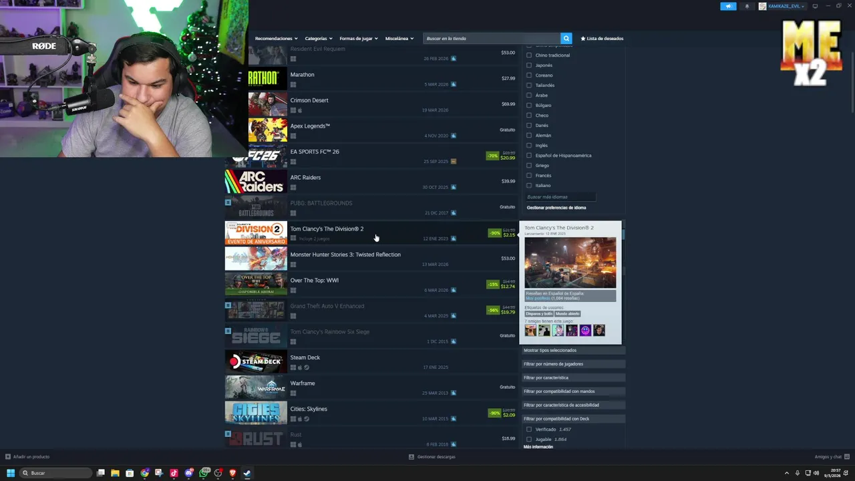Click the Buscar más idiomas field

tap(560, 197)
